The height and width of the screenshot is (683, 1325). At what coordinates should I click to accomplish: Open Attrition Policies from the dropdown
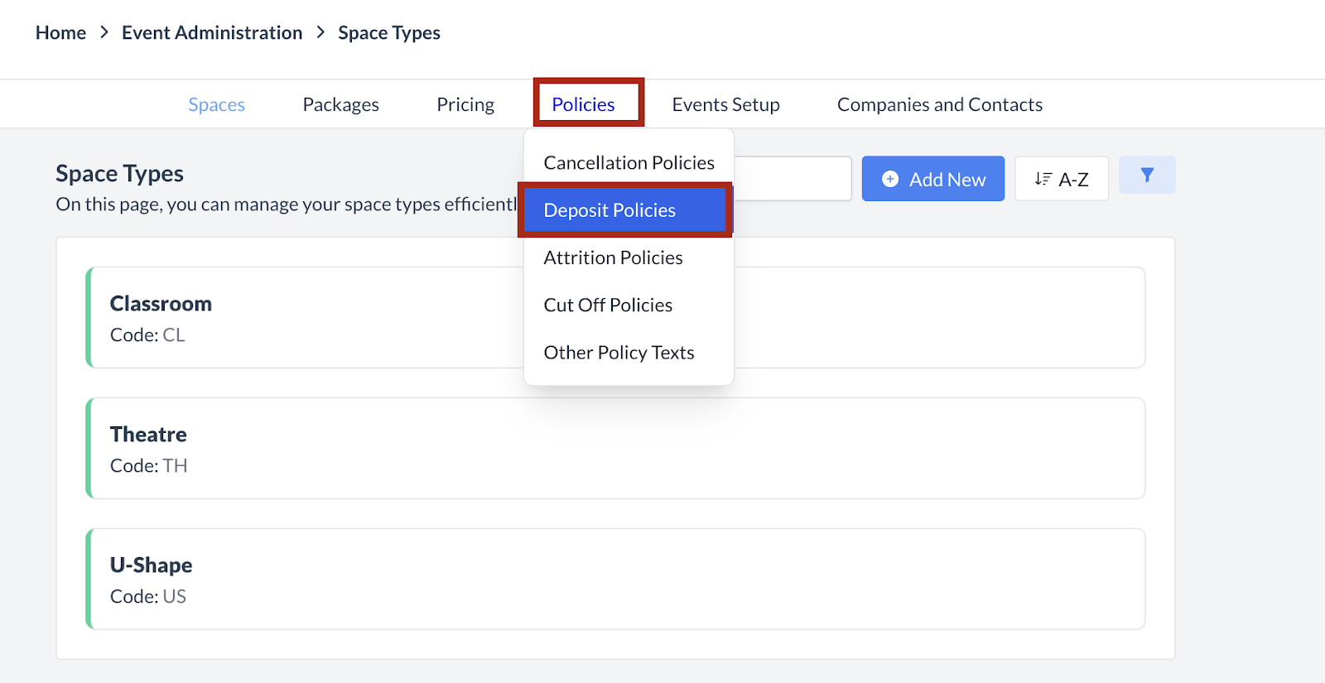tap(613, 257)
